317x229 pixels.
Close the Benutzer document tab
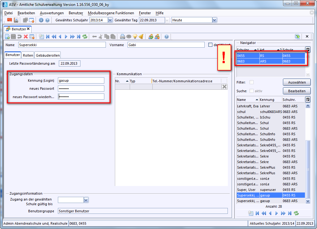tap(28, 29)
